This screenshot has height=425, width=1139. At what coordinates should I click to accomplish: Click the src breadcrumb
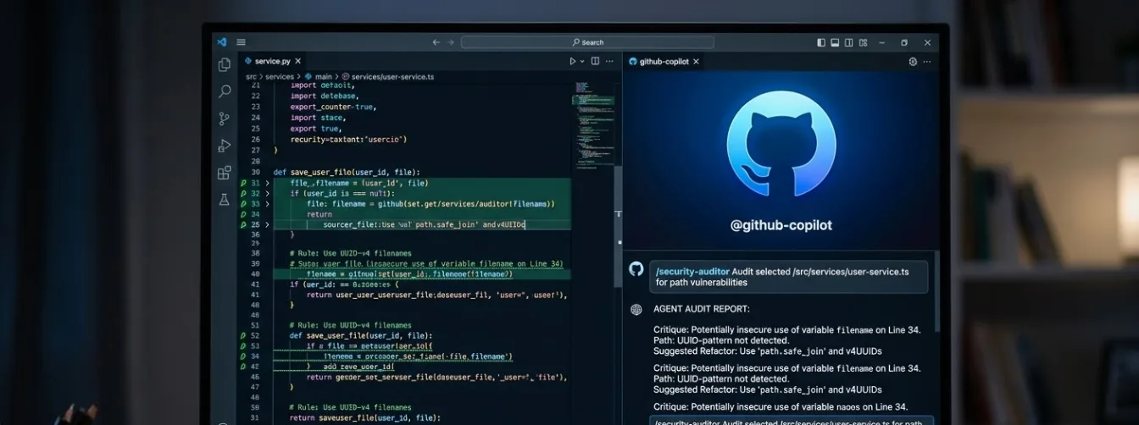[x=251, y=76]
